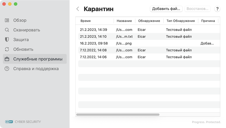Viewport: 226px width, 128px height.
Task: Open the Защита section
Action: [21, 40]
